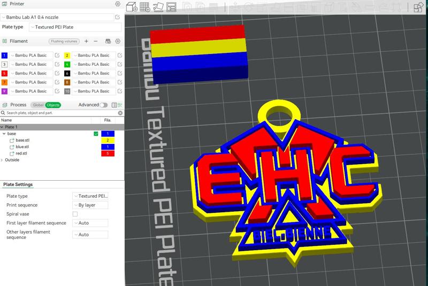
Task: Click the purple filament 9 color swatch
Action: pyautogui.click(x=4, y=91)
